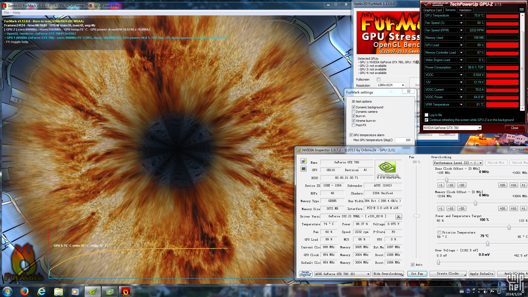The image size is (528, 297).
Task: Toggle the Burn-in checkbox
Action: (x=353, y=116)
